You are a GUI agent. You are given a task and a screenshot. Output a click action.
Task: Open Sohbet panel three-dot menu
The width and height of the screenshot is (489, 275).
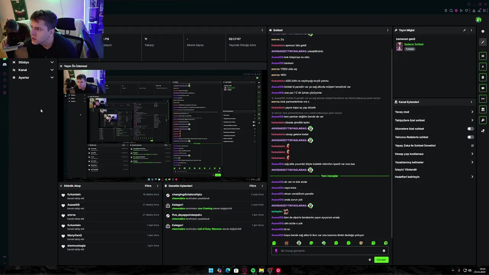(x=387, y=30)
